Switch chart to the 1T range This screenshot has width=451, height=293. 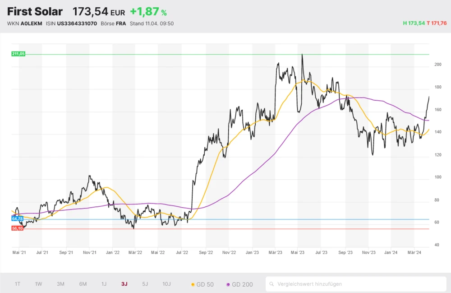pos(18,284)
